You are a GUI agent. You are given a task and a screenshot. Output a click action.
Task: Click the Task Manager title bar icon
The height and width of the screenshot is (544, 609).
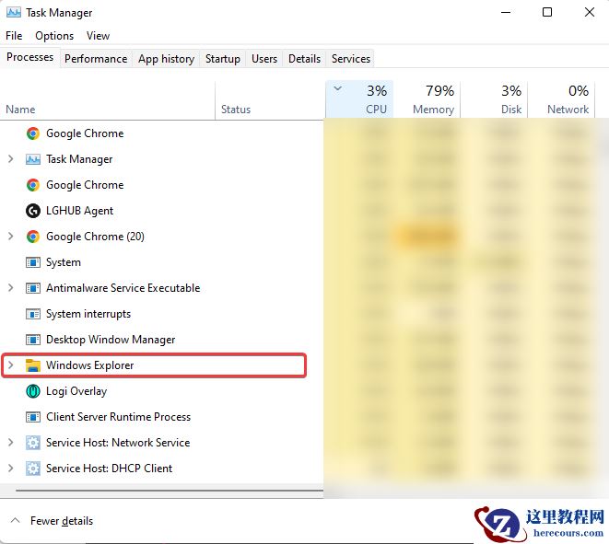pos(14,12)
